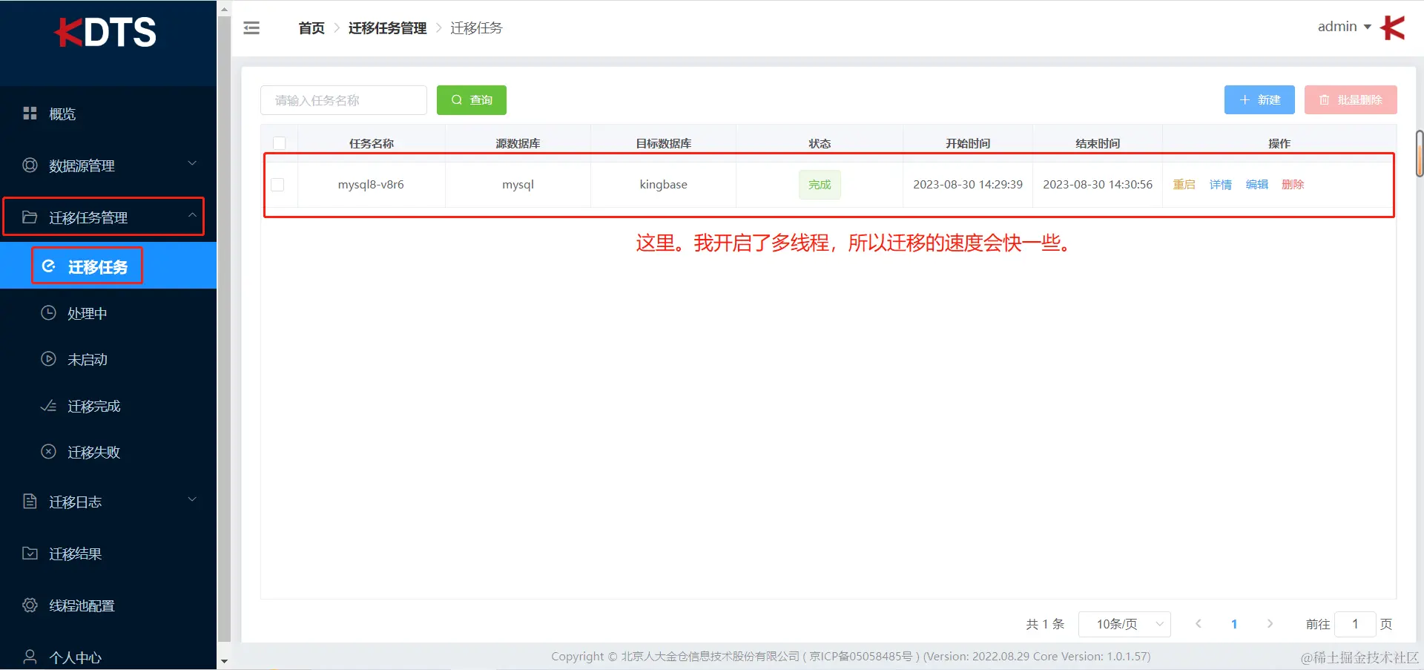Toggle the hamburger menu collapse icon

251,28
